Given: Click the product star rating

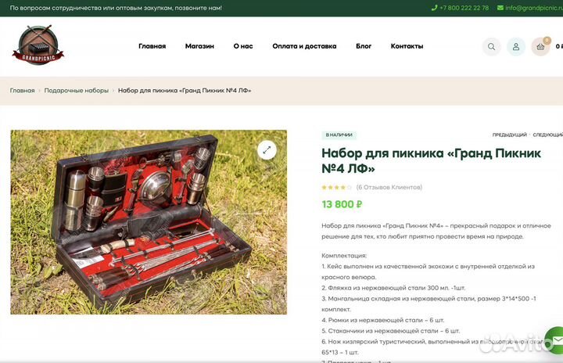Looking at the screenshot, I should click(336, 187).
